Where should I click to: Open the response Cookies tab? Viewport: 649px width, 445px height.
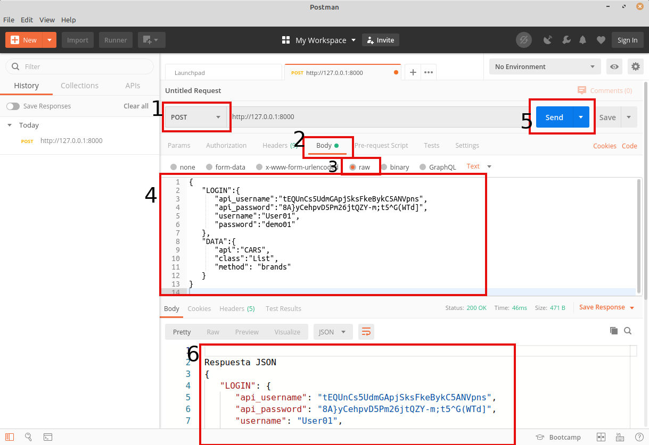(x=199, y=308)
